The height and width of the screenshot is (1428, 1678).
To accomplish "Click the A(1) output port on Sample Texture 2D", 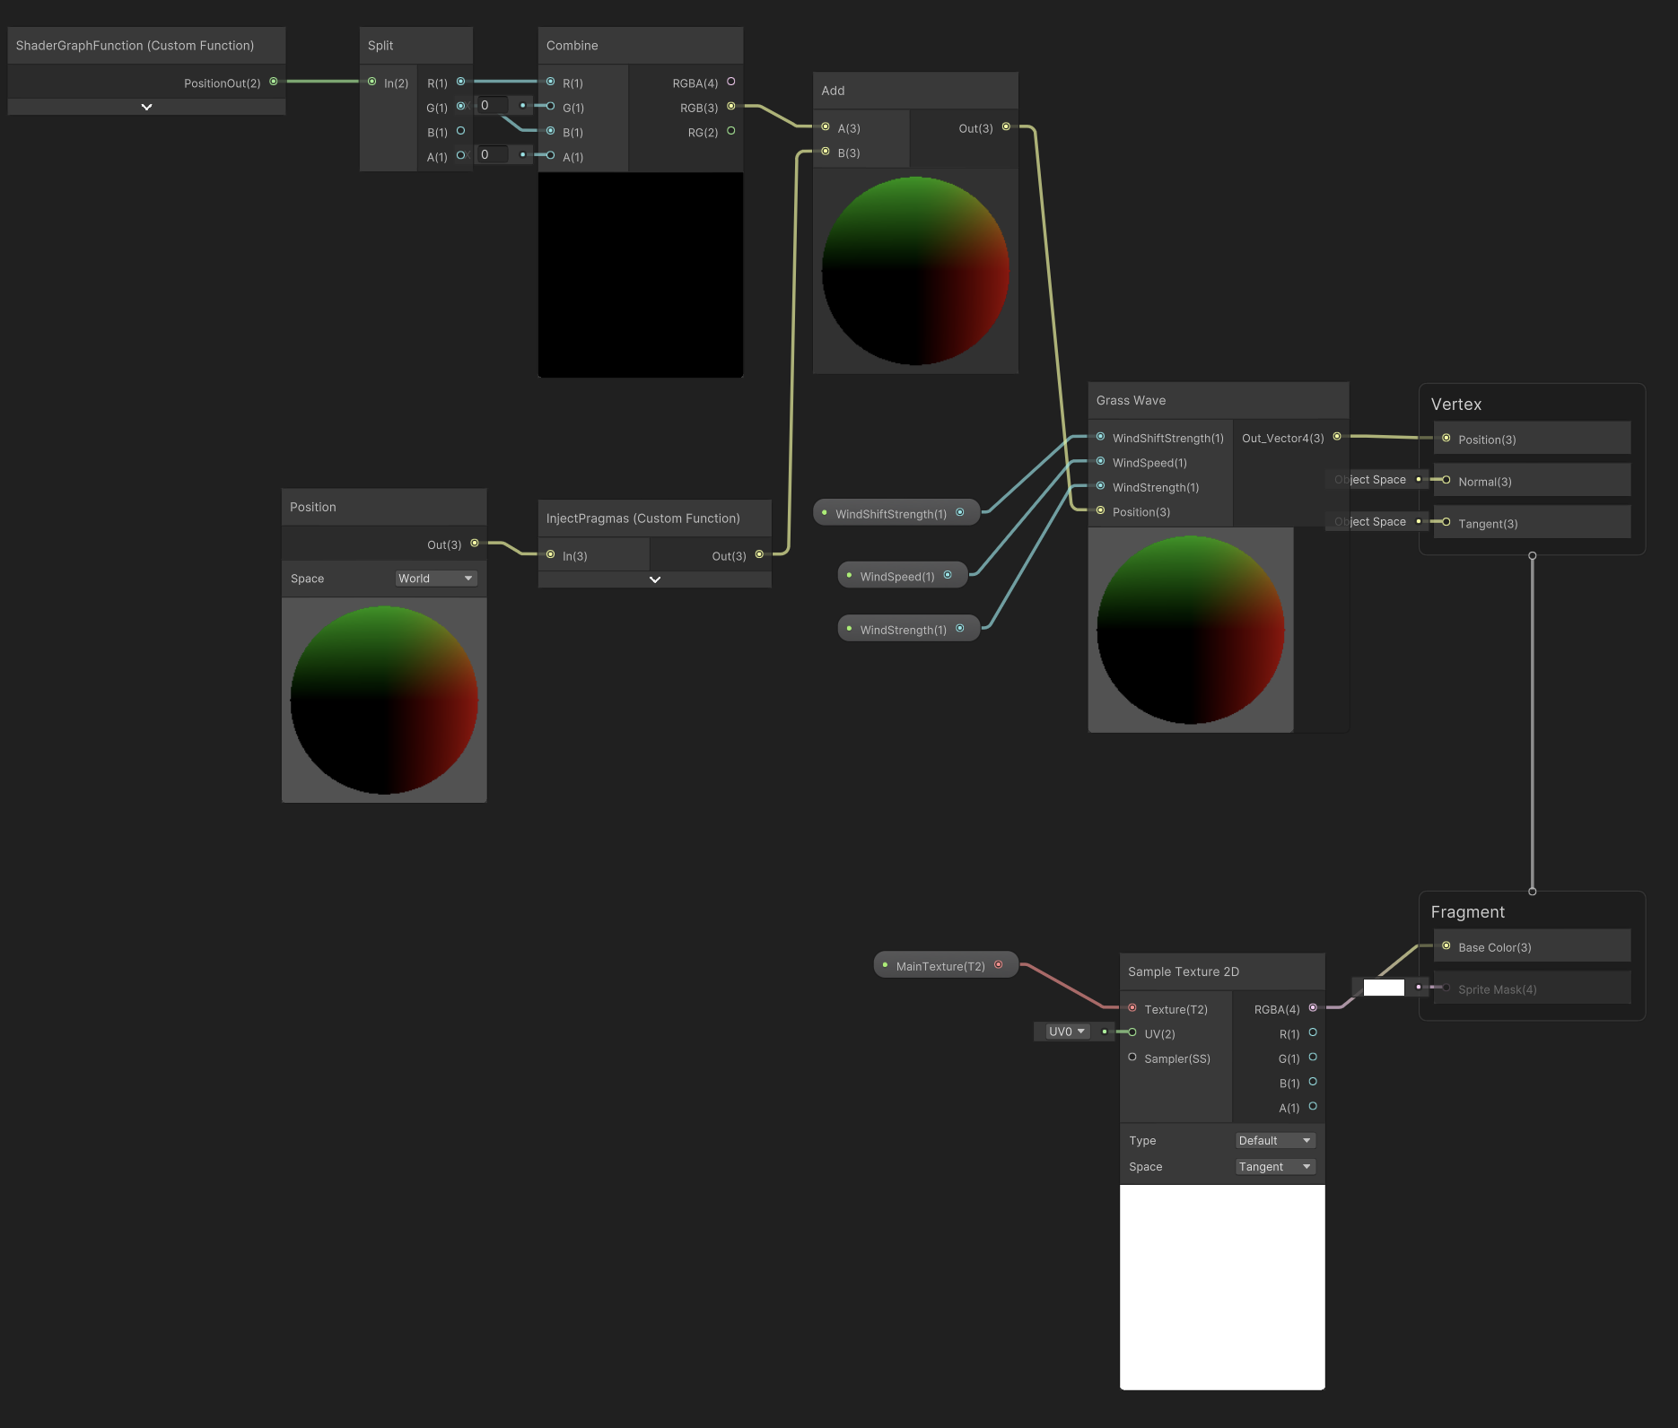I will pos(1312,1107).
